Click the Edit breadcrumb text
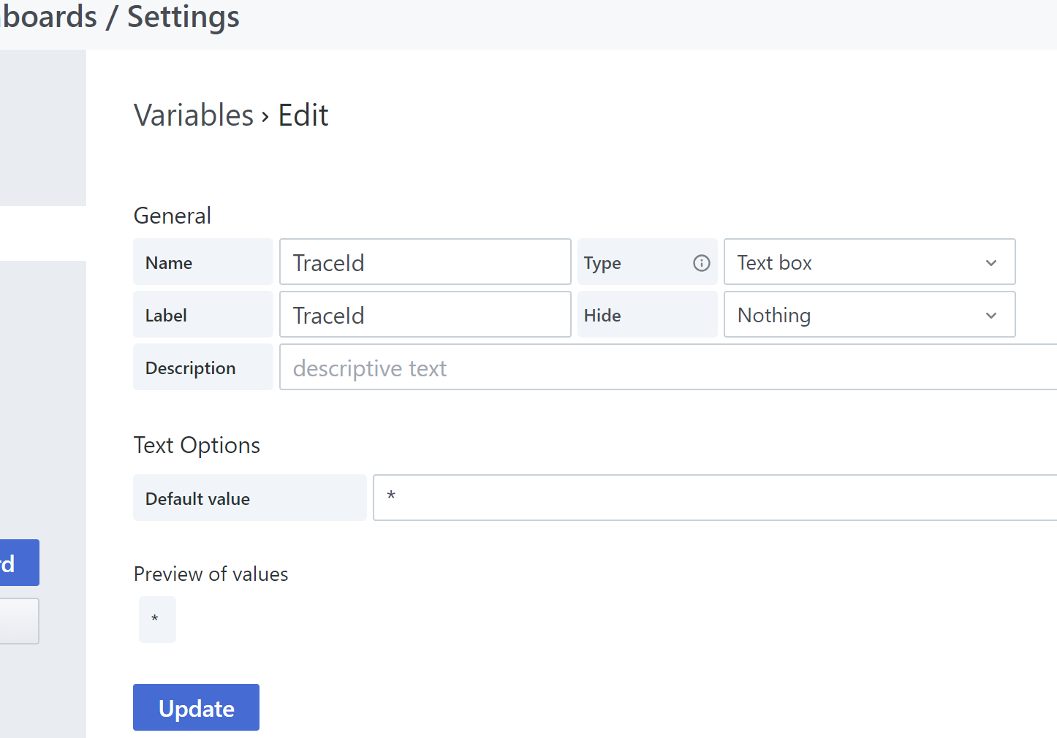The image size is (1057, 738). point(303,115)
